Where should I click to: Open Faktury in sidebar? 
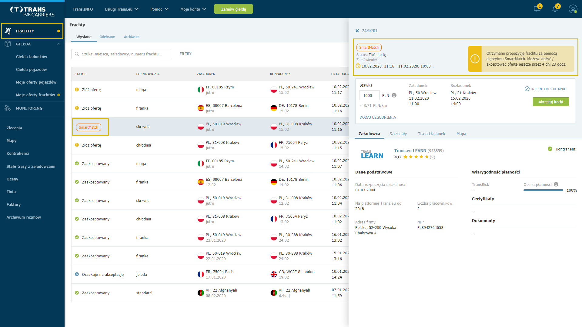click(x=14, y=204)
